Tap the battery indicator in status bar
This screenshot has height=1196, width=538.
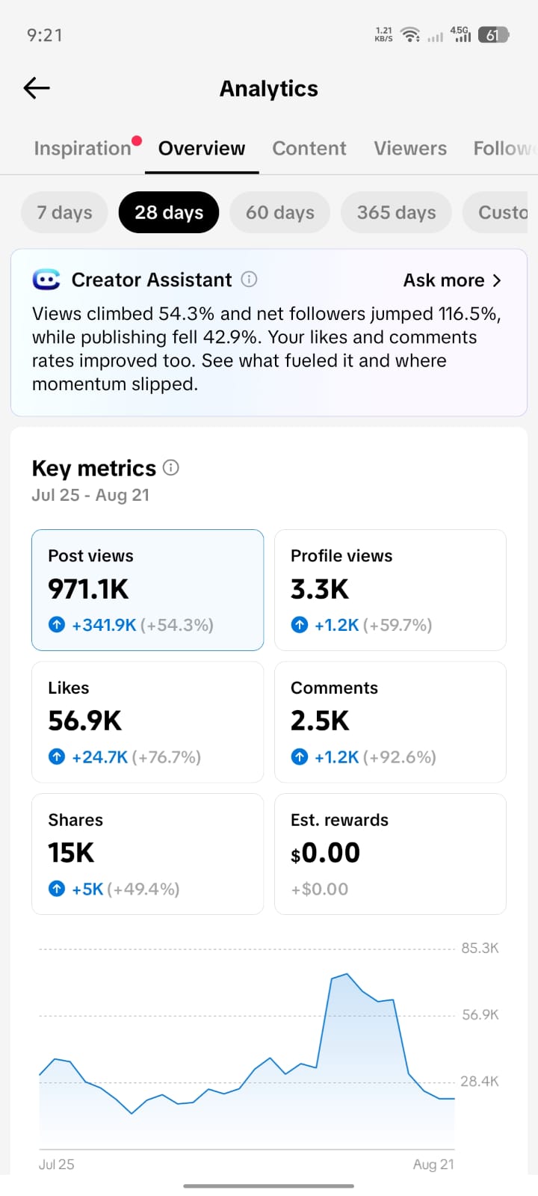point(493,34)
